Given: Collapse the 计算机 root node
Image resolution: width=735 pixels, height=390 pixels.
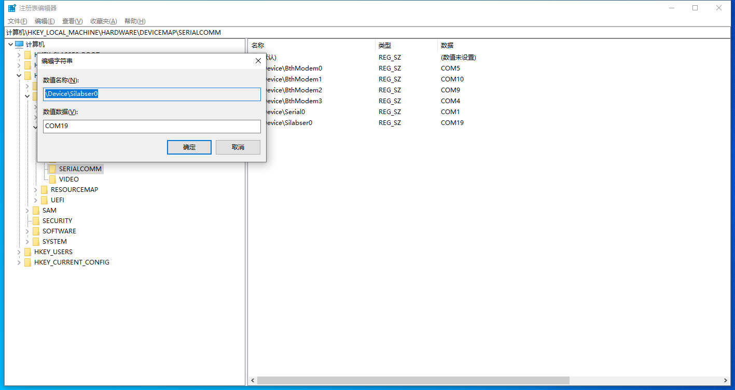Looking at the screenshot, I should [10, 44].
